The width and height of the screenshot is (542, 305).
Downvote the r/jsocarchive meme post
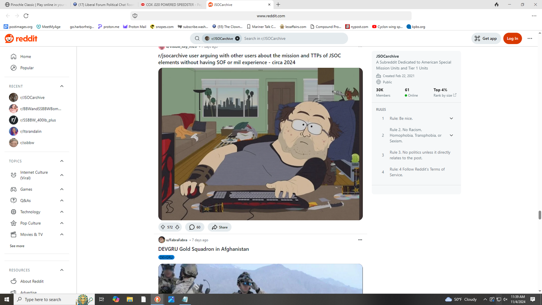177,227
